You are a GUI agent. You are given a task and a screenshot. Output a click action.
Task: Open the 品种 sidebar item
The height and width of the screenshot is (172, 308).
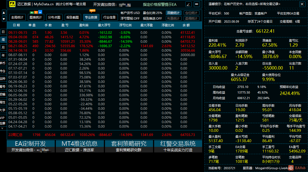point(3,79)
